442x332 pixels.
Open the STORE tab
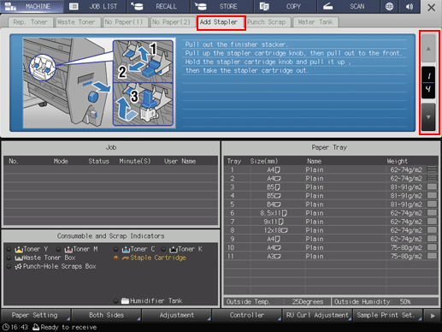(x=221, y=6)
